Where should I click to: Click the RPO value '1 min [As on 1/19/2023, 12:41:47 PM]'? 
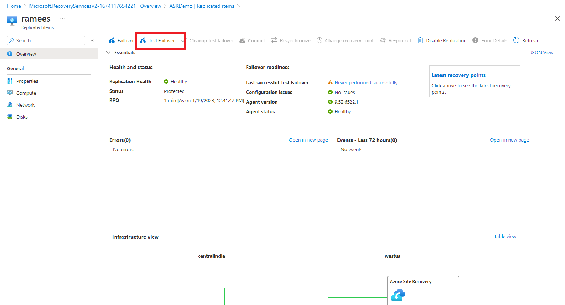(x=204, y=101)
